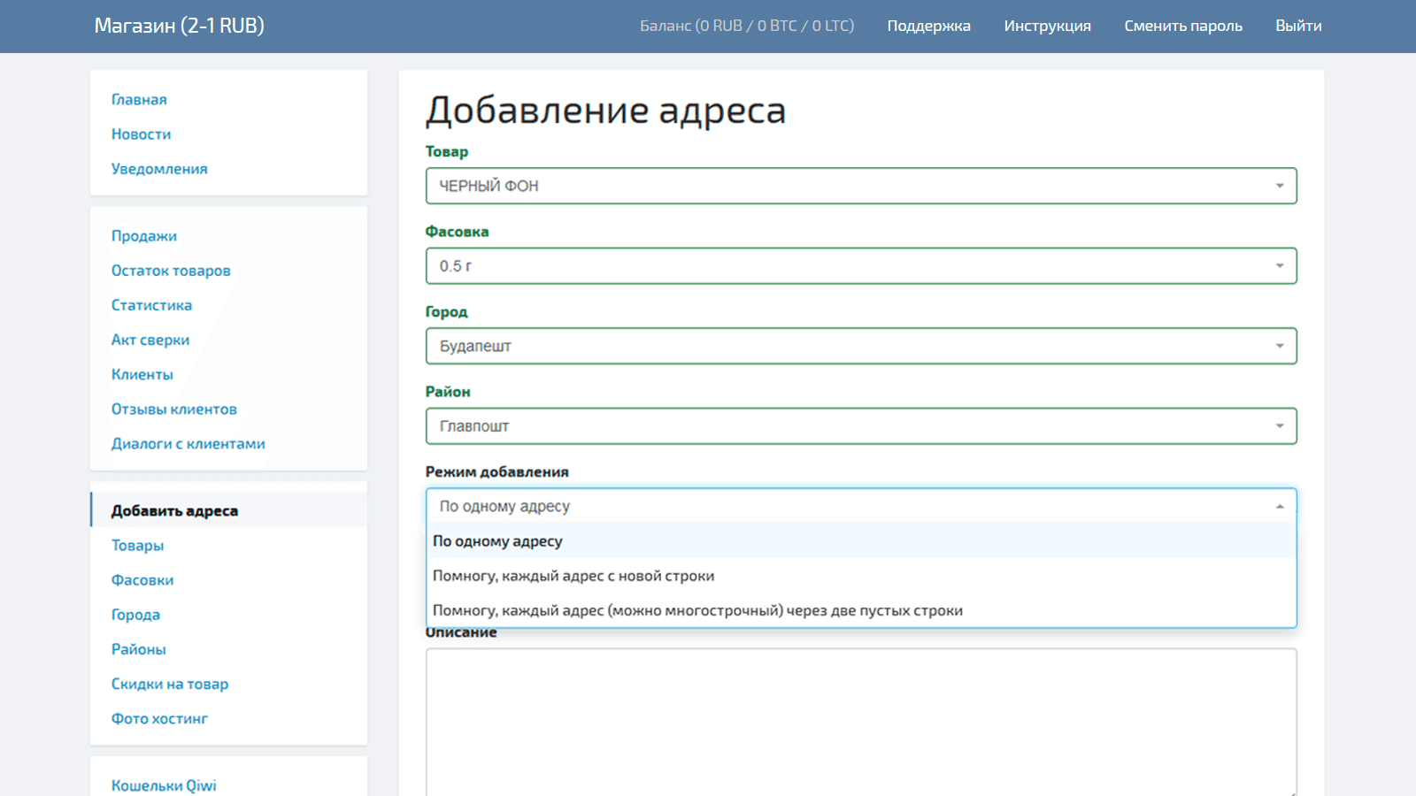Open the Город dropdown showing Будапешт
The height and width of the screenshot is (796, 1416).
coord(861,346)
